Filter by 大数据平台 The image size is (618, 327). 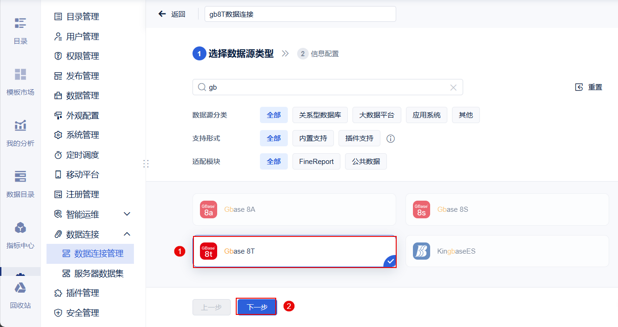pyautogui.click(x=377, y=115)
